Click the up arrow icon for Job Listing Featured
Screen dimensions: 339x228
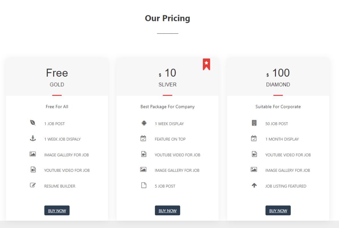pos(254,185)
